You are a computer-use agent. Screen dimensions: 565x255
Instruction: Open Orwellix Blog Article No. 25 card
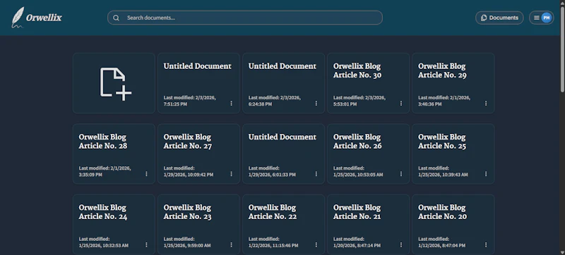coord(453,154)
